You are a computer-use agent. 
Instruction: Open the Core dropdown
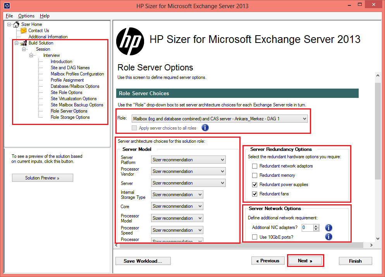tap(177, 206)
